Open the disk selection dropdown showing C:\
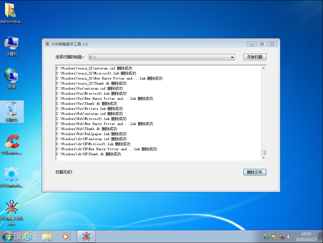The height and width of the screenshot is (243, 323). pyautogui.click(x=162, y=57)
